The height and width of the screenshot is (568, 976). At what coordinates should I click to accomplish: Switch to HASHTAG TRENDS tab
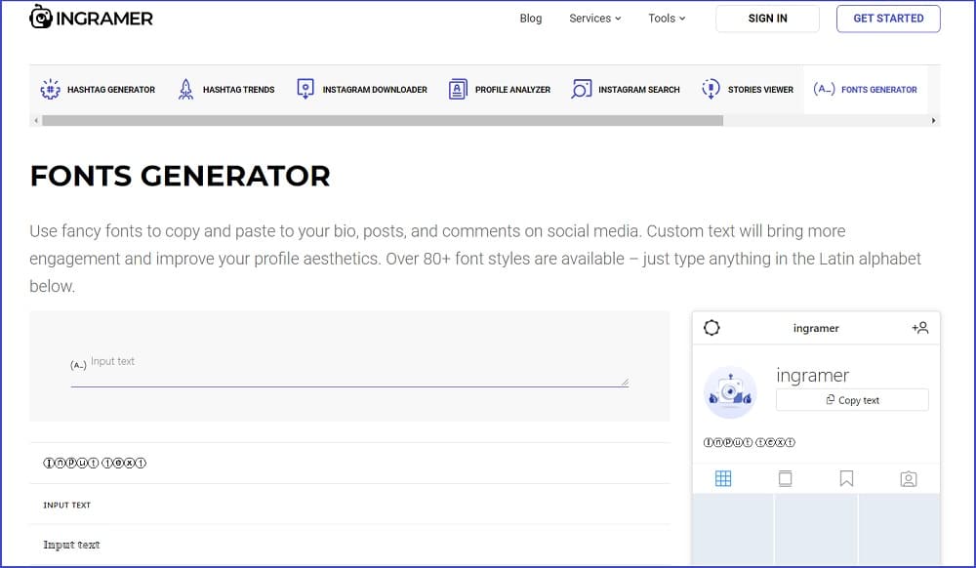tap(226, 89)
